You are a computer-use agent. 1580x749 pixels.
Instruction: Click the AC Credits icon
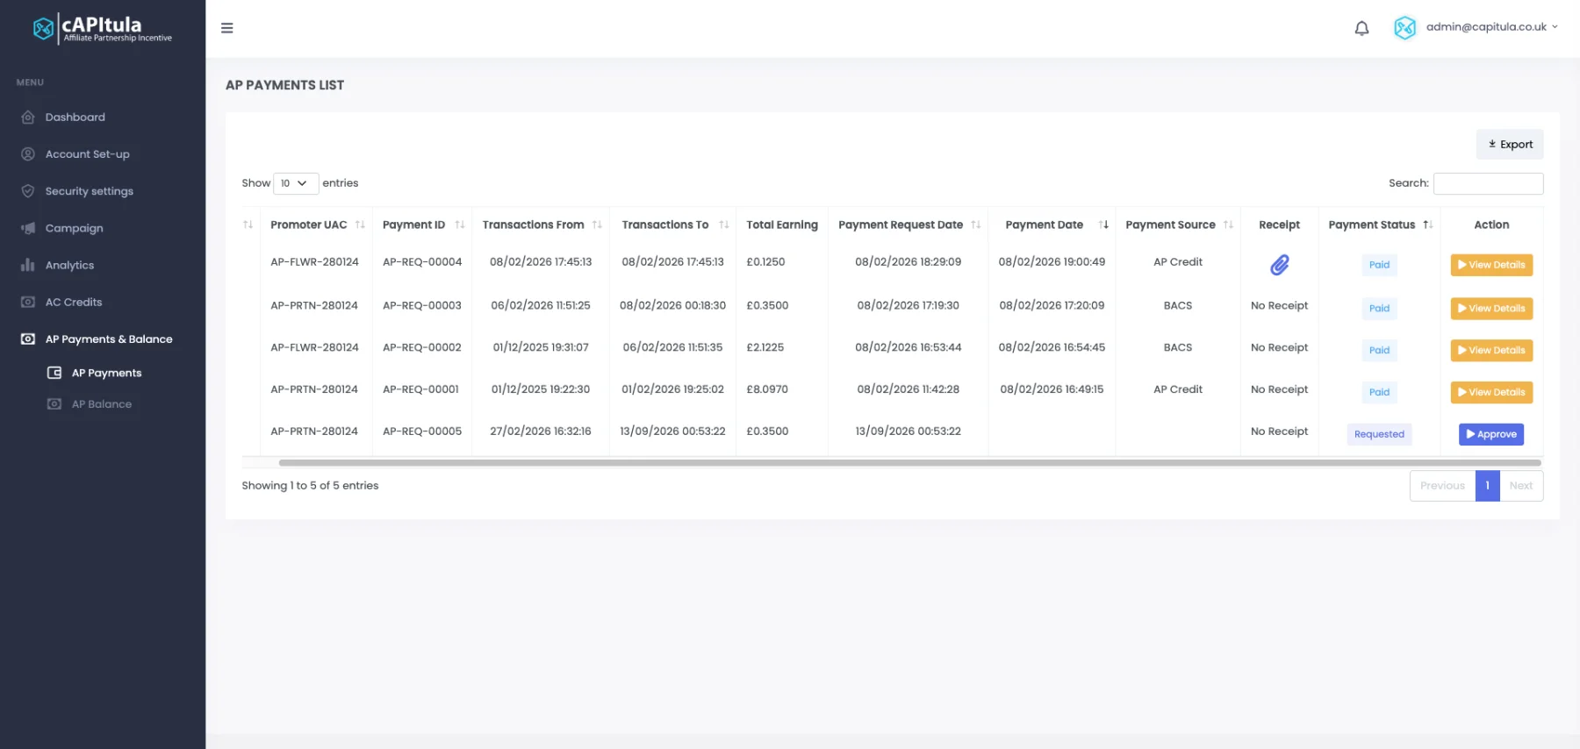click(x=28, y=302)
